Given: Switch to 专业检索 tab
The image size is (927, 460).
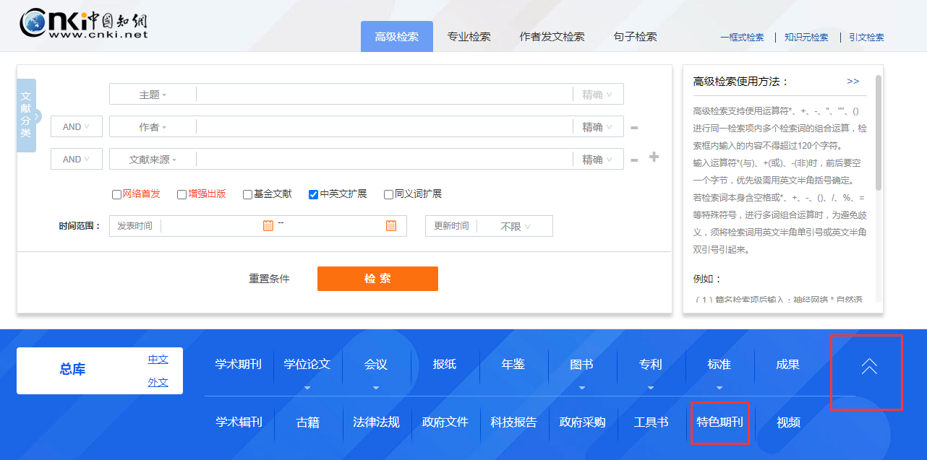Looking at the screenshot, I should coord(469,37).
